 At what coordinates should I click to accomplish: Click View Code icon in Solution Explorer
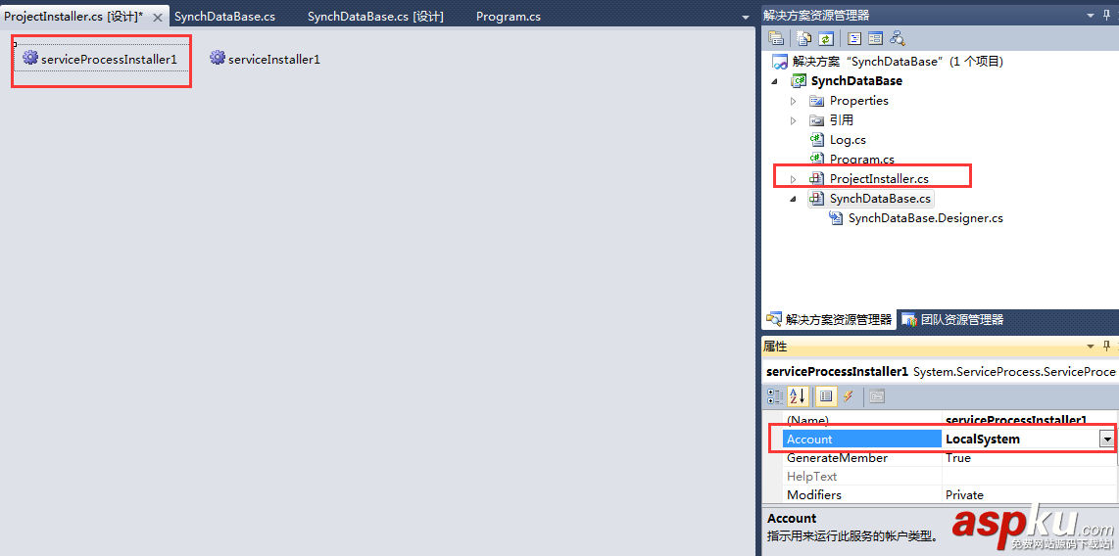click(x=854, y=38)
